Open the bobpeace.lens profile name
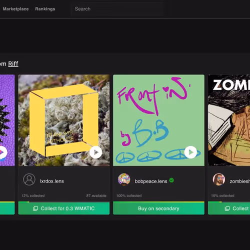This screenshot has height=250, width=250. 151,181
